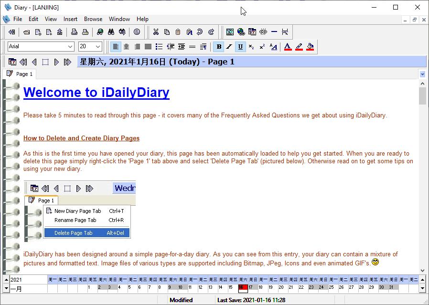
Task: Open the calendar date picker icon
Action: [12, 62]
